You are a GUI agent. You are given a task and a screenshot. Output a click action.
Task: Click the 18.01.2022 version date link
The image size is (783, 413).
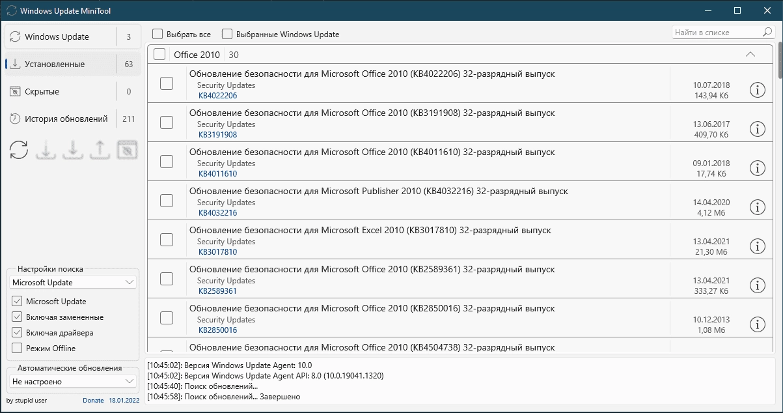click(x=122, y=401)
